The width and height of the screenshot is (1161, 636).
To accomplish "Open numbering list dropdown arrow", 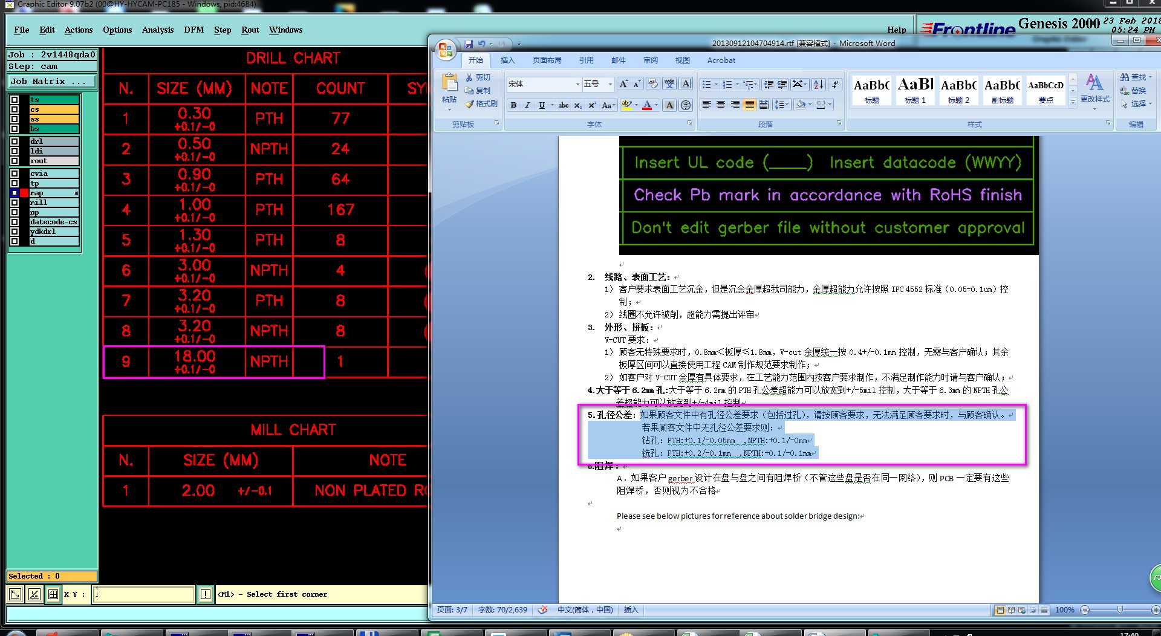I will [x=737, y=84].
